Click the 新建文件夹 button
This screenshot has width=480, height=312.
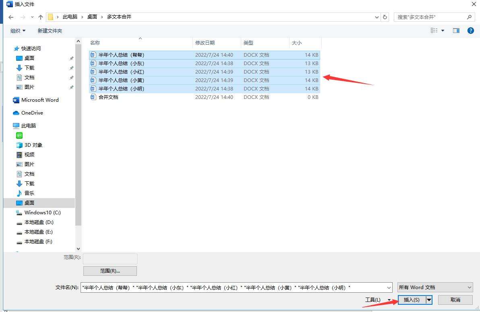pyautogui.click(x=50, y=31)
